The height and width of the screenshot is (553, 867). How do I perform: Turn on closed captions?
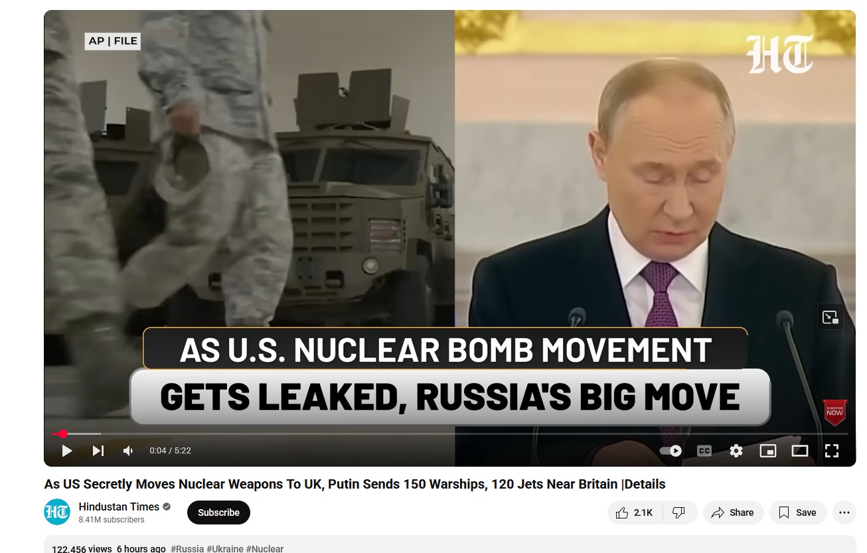coord(704,451)
